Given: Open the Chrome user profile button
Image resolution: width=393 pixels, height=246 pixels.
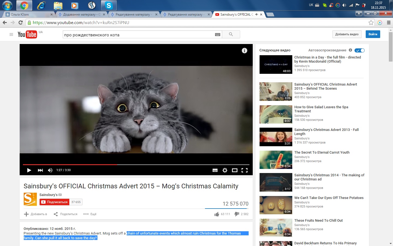Looking at the screenshot, I should (x=359, y=13).
